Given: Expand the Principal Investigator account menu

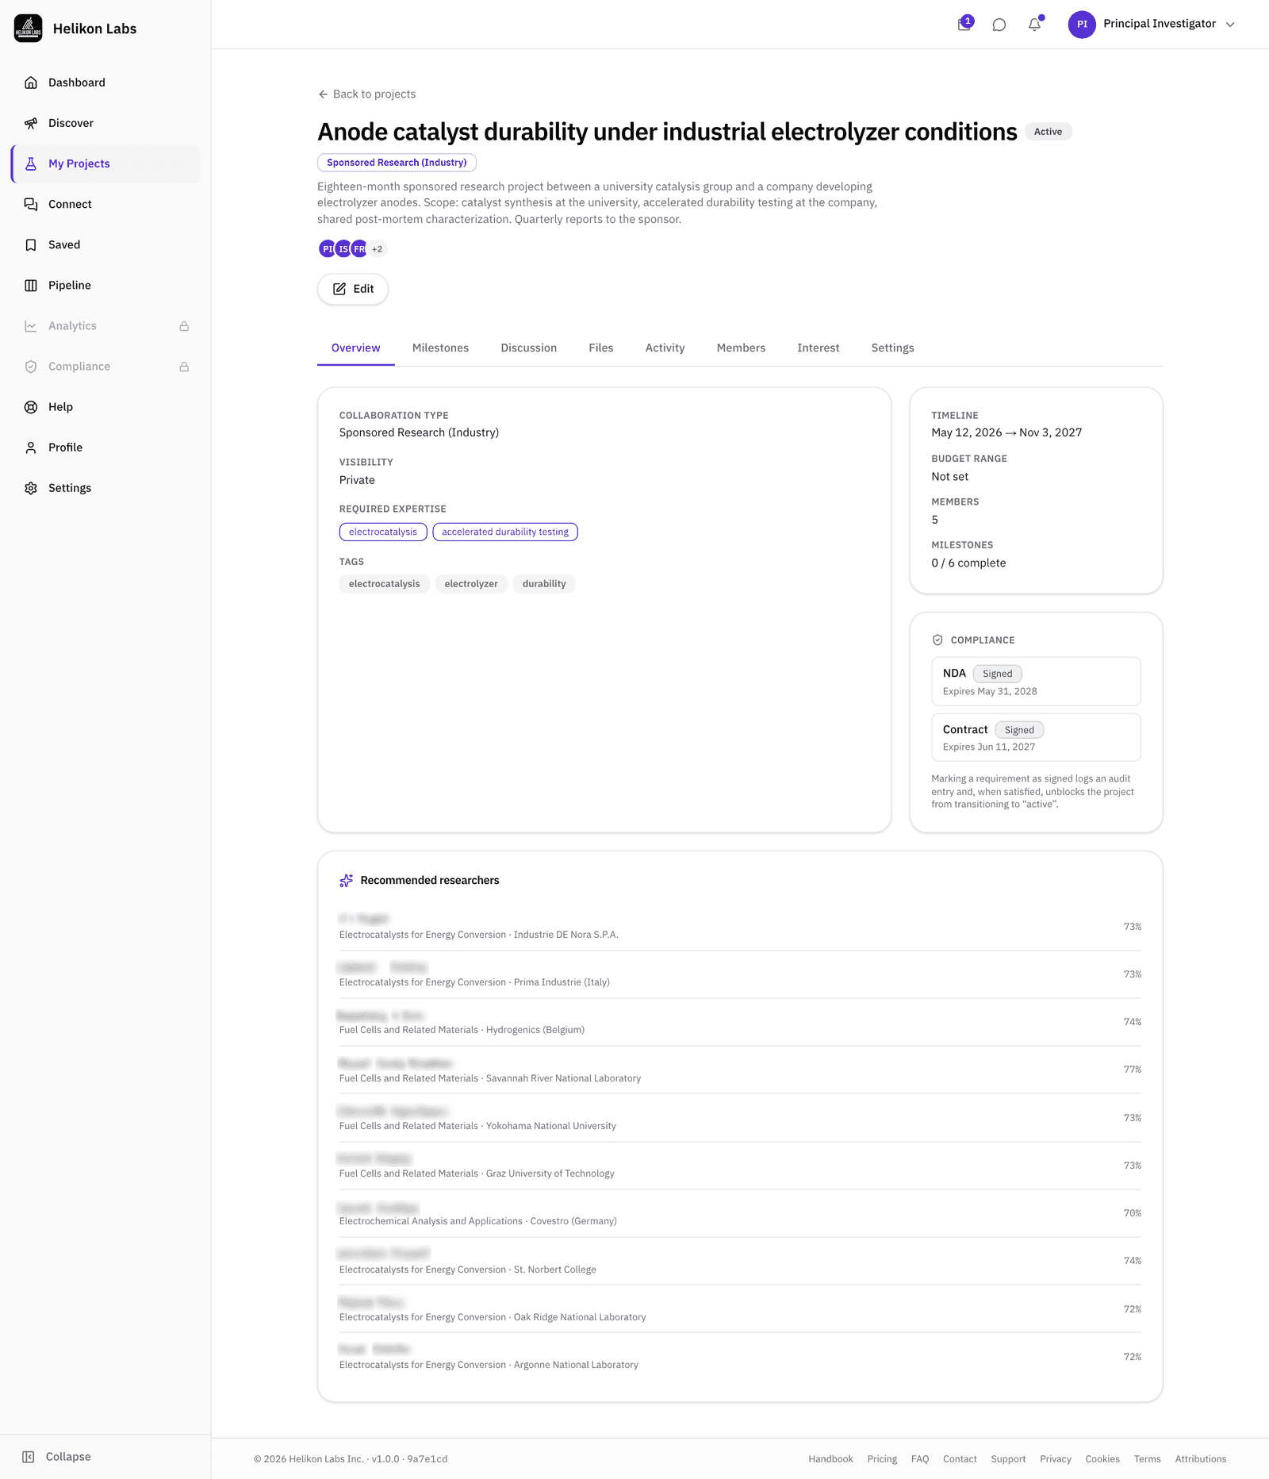Looking at the screenshot, I should [1152, 25].
